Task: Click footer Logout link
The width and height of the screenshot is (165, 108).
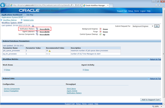Action: coord(91,104)
